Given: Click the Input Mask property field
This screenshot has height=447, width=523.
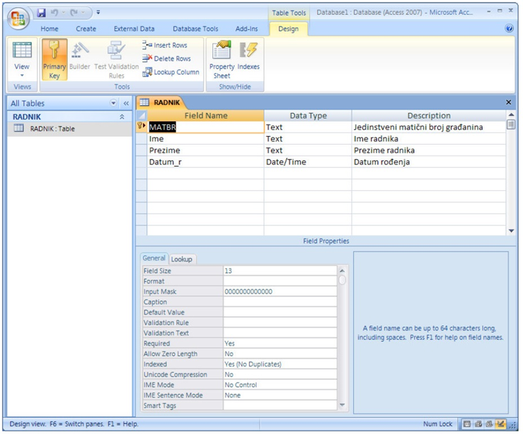Looking at the screenshot, I should [x=279, y=291].
